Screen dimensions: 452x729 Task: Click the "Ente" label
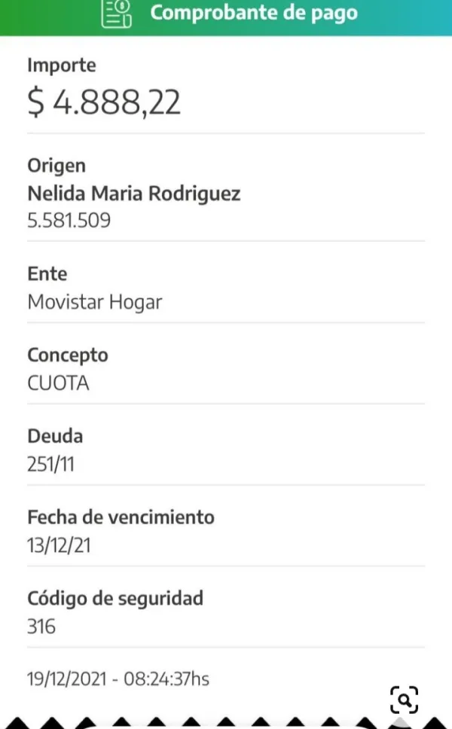click(47, 273)
